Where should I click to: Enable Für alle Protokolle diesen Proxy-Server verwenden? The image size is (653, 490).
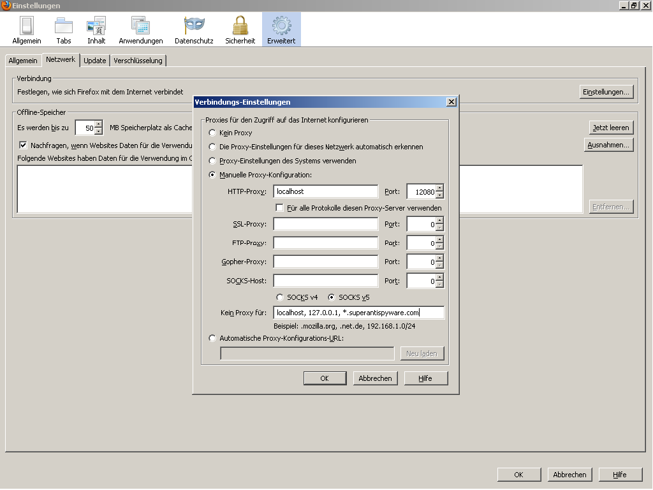coord(279,208)
